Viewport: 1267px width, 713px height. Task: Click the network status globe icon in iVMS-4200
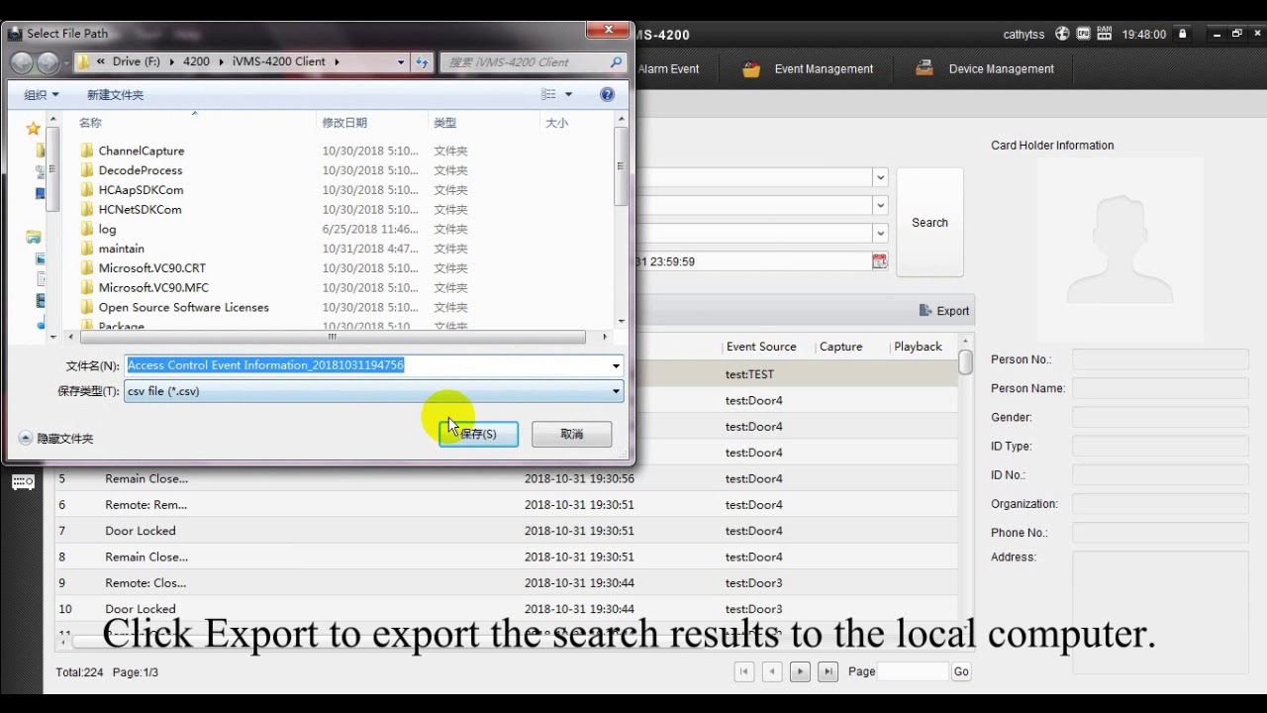click(x=1062, y=34)
